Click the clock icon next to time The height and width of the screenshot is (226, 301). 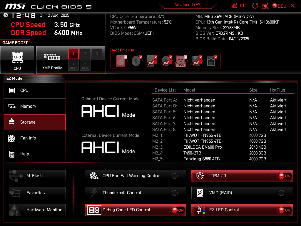pyautogui.click(x=6, y=15)
